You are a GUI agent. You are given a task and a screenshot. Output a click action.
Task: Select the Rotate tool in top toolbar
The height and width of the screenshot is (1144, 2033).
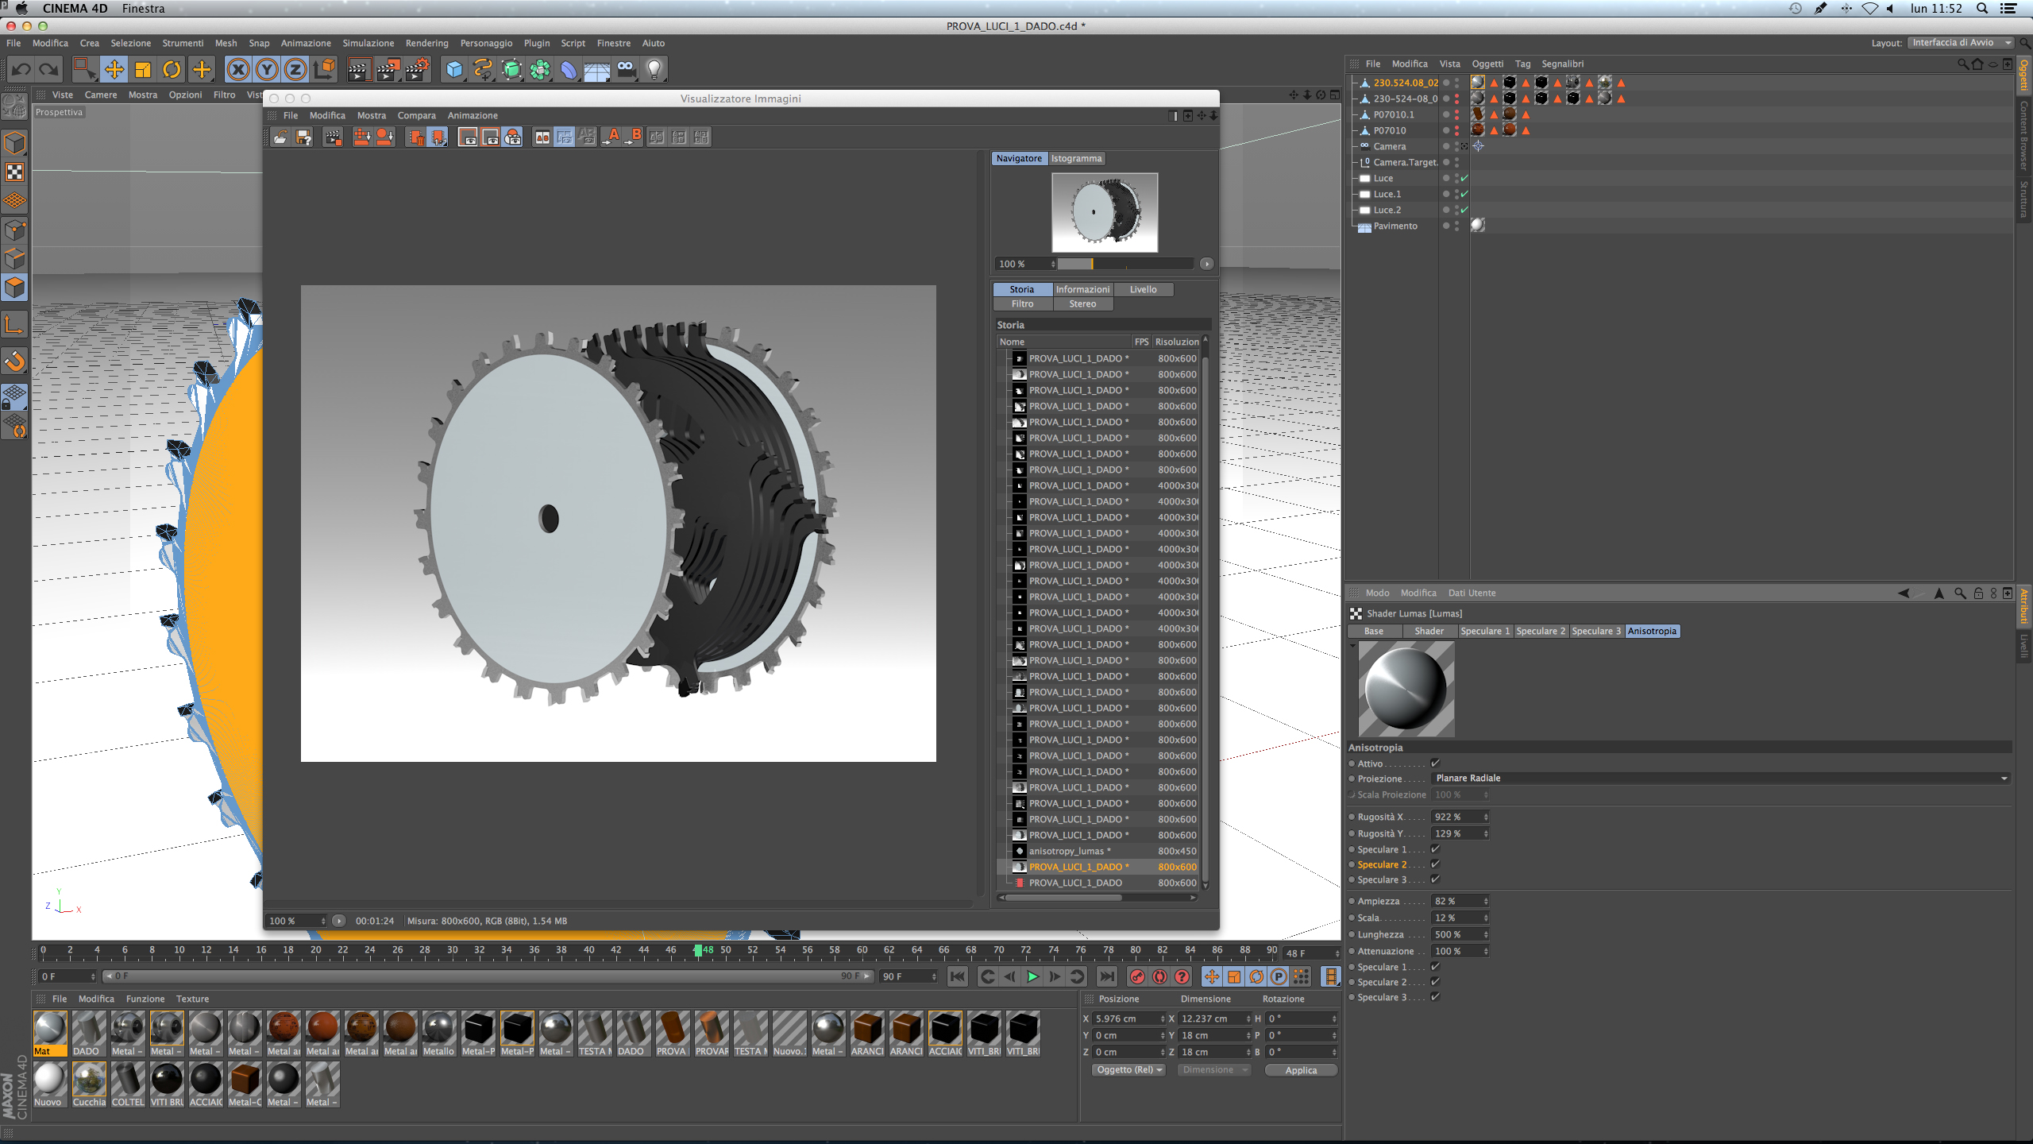172,70
